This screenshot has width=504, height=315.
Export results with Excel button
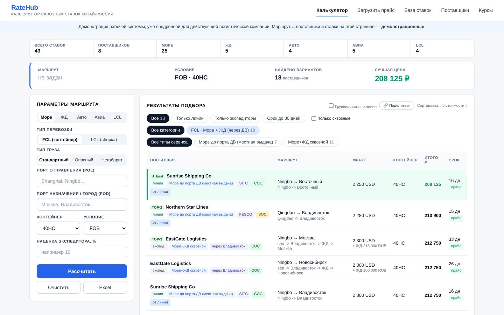[105, 287]
